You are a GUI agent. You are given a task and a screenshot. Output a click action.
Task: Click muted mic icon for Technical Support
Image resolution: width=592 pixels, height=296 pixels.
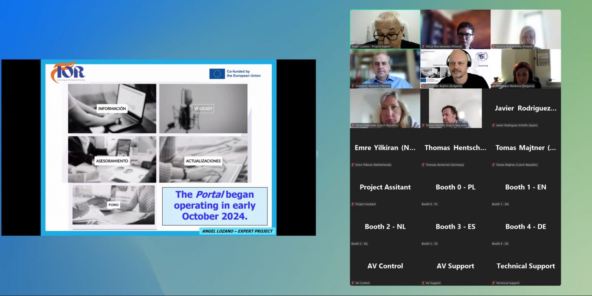pyautogui.click(x=493, y=283)
